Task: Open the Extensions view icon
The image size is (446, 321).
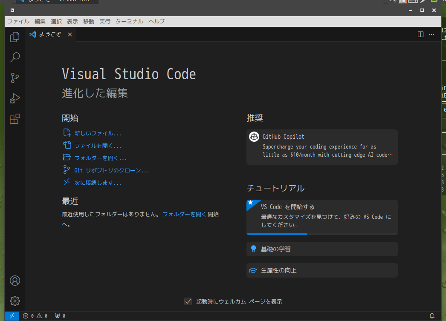Action: tap(15, 119)
